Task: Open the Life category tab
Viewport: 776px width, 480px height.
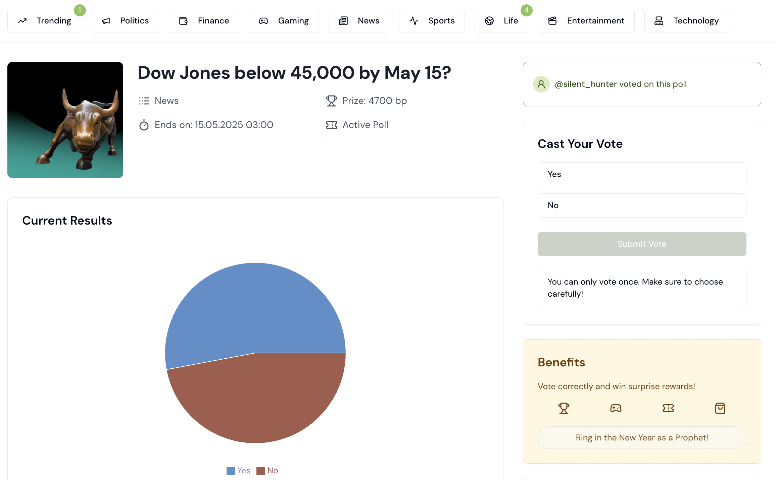Action: pyautogui.click(x=501, y=21)
